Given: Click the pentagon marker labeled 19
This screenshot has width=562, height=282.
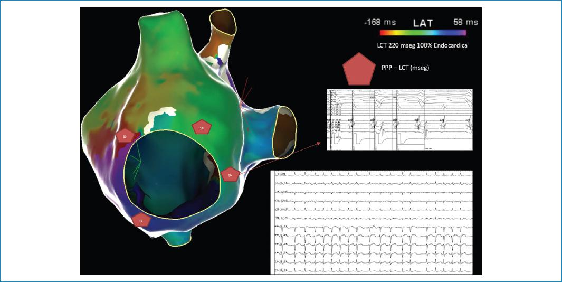Looking at the screenshot, I should [201, 127].
